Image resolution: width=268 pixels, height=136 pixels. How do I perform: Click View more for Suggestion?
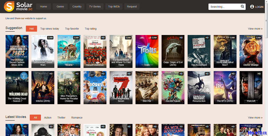click(x=255, y=29)
